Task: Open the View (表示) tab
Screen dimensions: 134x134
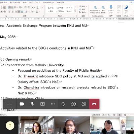Action: (31, 2)
